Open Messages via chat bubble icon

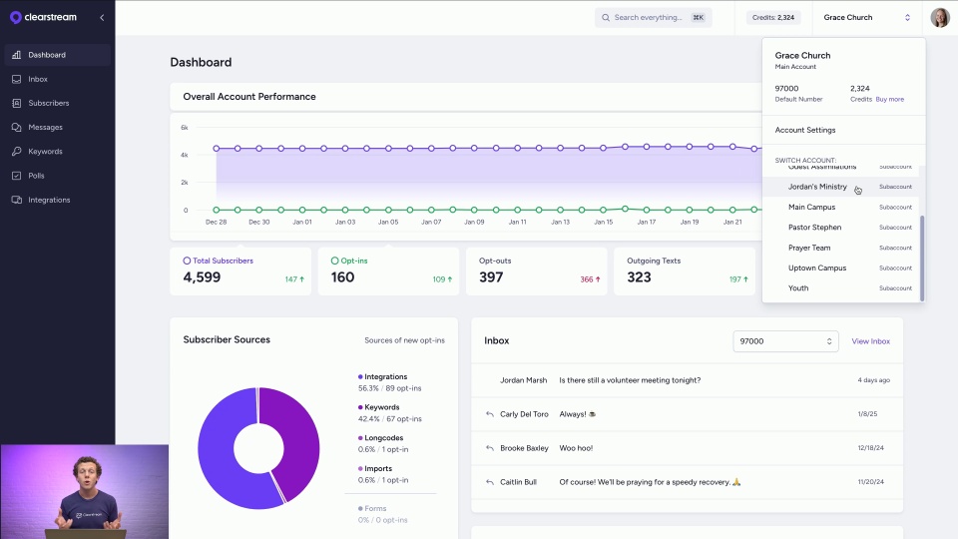(x=17, y=128)
